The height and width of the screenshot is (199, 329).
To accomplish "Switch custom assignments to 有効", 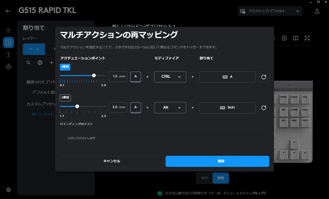I will click(221, 178).
